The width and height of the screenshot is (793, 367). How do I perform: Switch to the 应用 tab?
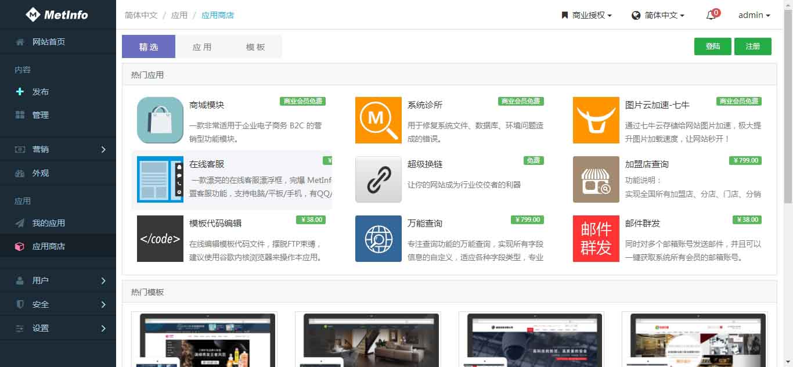tap(202, 47)
